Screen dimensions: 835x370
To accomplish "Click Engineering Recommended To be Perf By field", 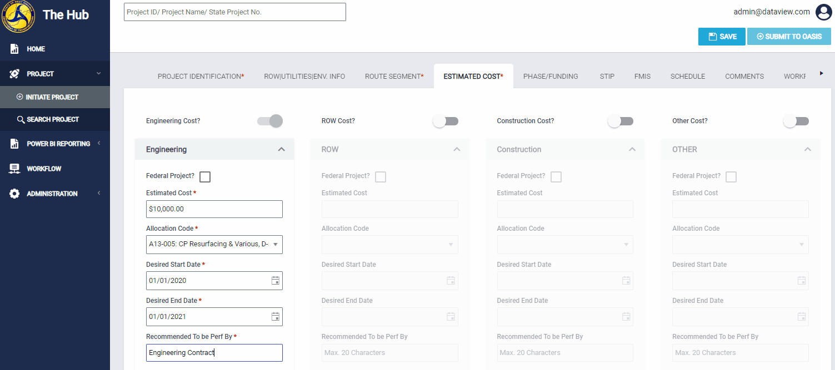I will (214, 353).
